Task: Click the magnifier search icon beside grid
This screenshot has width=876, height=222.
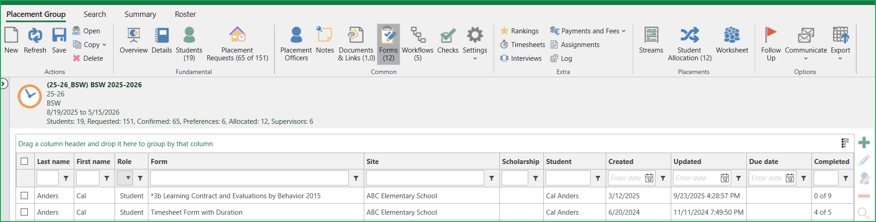Action: [x=864, y=213]
